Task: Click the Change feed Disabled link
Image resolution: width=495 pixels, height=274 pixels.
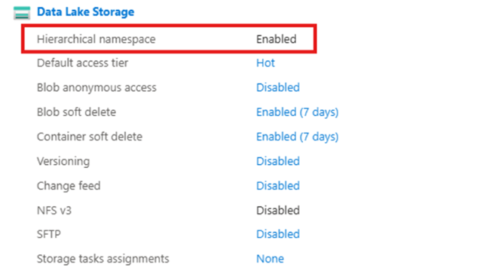Action: click(278, 186)
